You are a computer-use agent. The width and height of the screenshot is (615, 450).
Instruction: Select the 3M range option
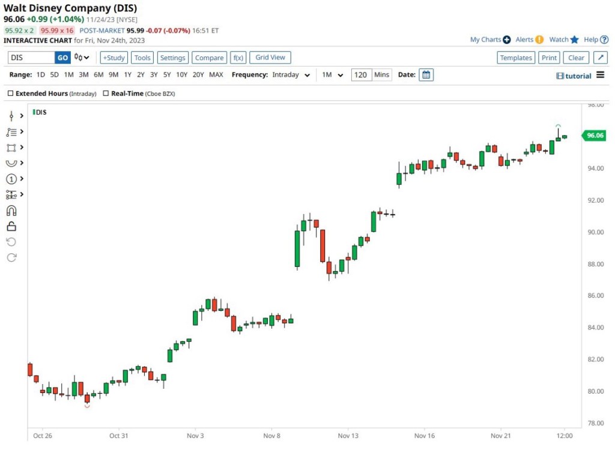83,75
